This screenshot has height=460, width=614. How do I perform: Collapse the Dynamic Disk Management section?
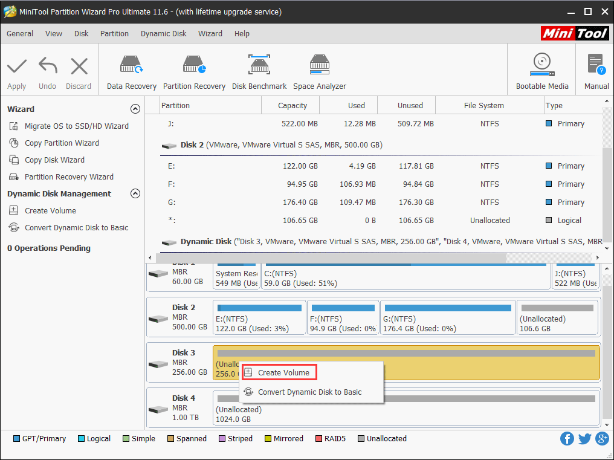pyautogui.click(x=135, y=193)
